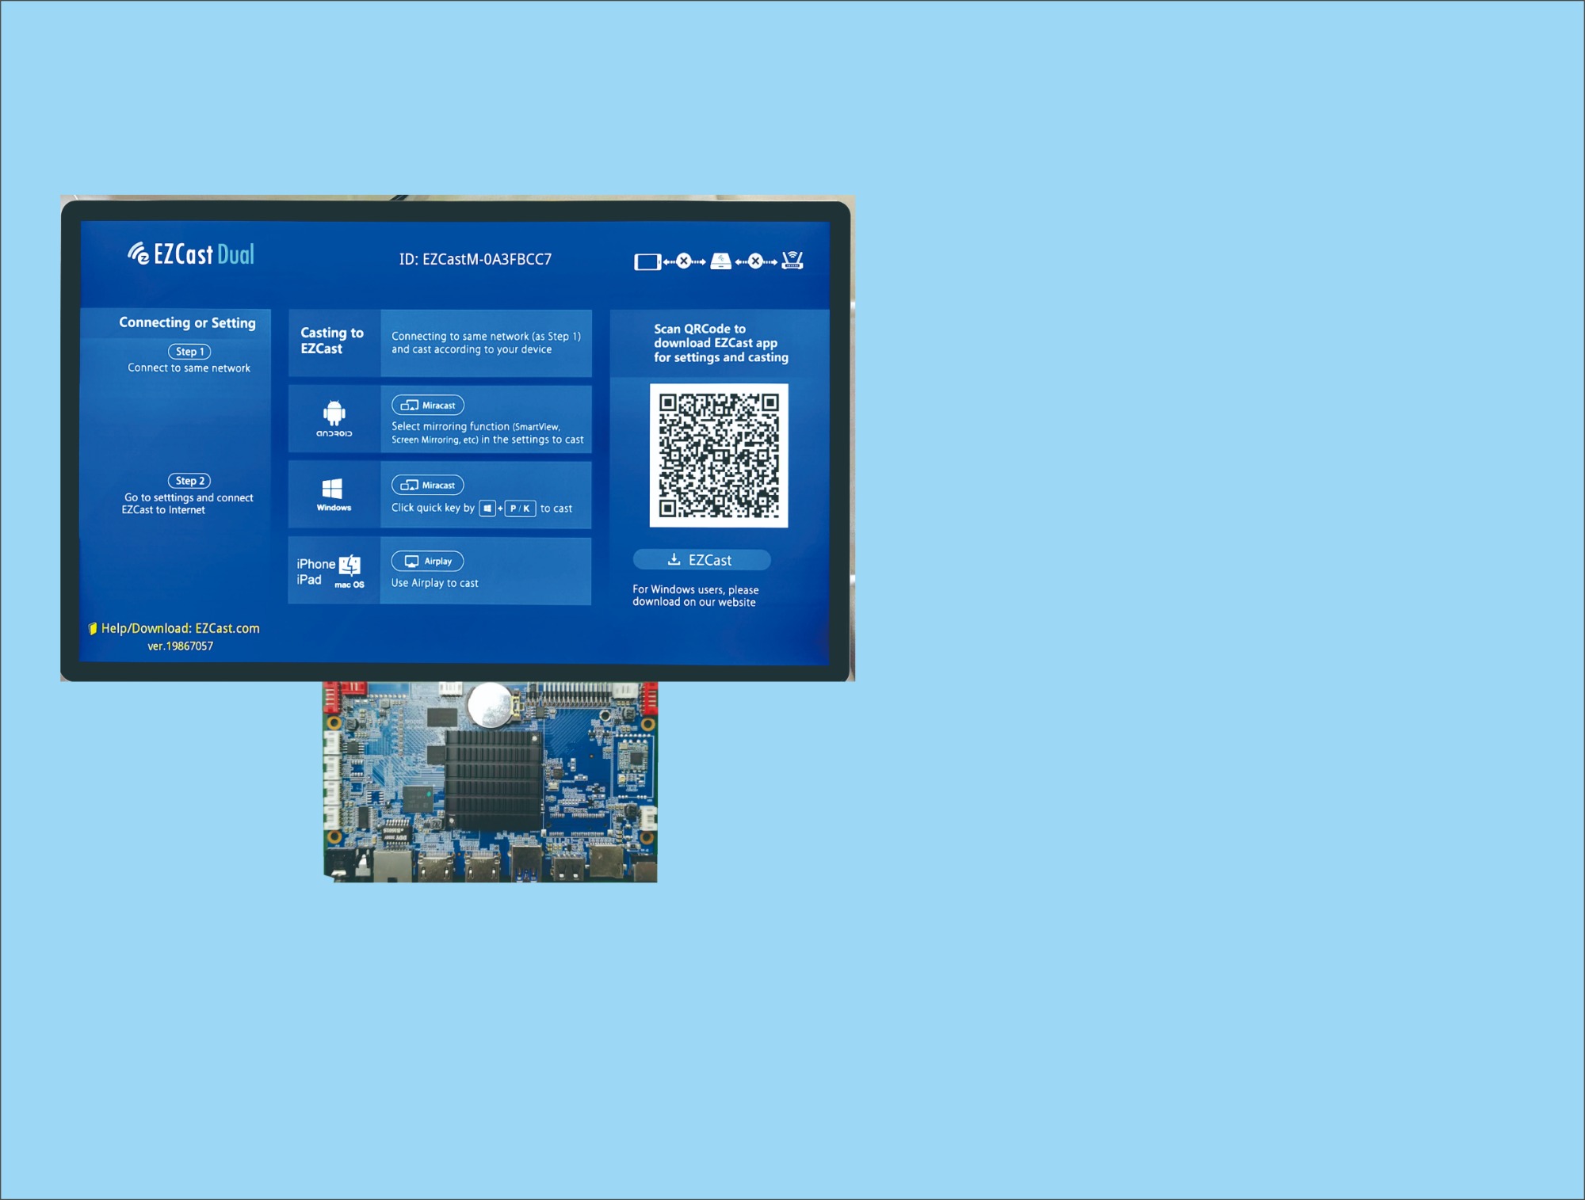Click the iPhone iPad label

pyautogui.click(x=315, y=572)
